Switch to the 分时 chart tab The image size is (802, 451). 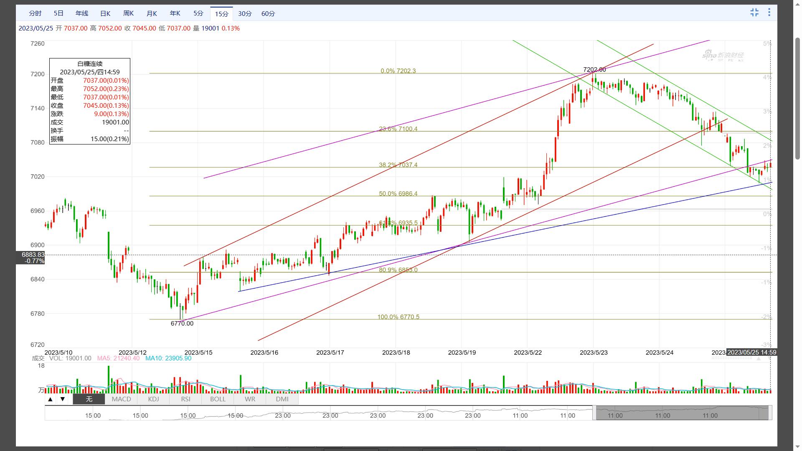[x=35, y=13]
